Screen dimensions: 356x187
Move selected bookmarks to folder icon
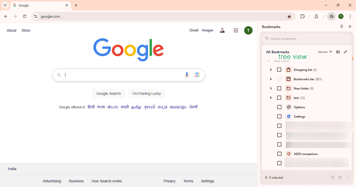click(x=340, y=177)
